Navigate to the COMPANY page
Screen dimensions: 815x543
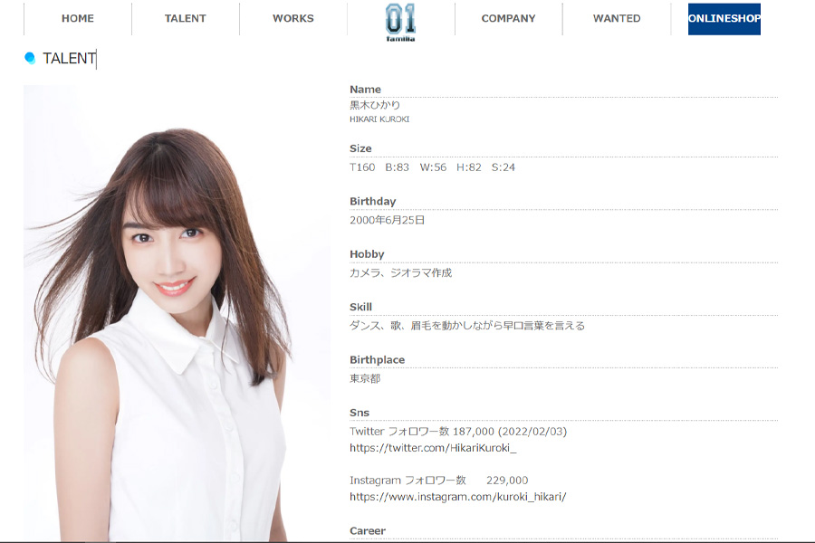pos(508,18)
